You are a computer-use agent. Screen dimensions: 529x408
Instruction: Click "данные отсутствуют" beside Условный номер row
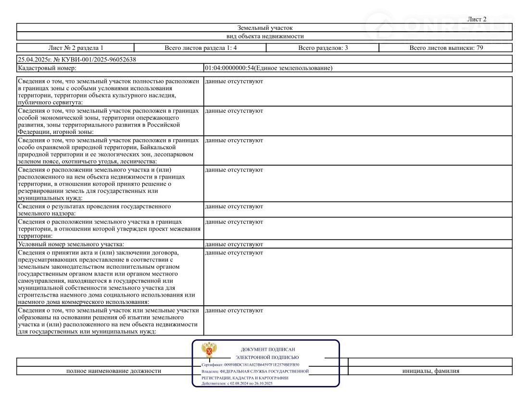(x=234, y=244)
